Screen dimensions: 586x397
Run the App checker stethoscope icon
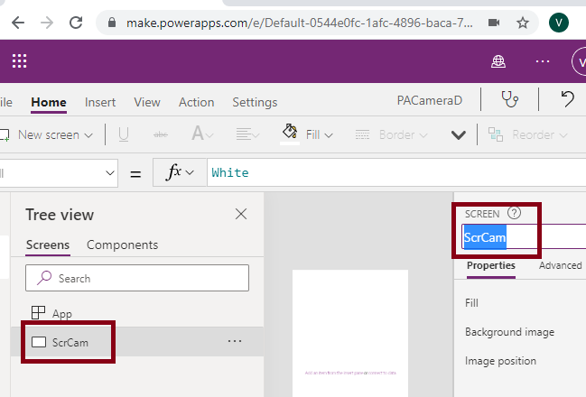click(509, 99)
